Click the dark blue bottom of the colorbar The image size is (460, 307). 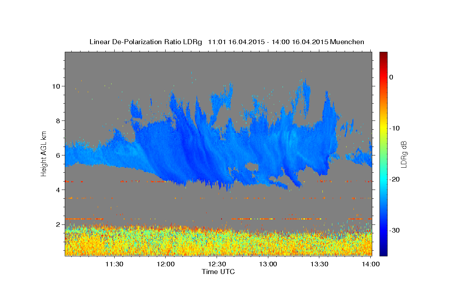coord(383,251)
